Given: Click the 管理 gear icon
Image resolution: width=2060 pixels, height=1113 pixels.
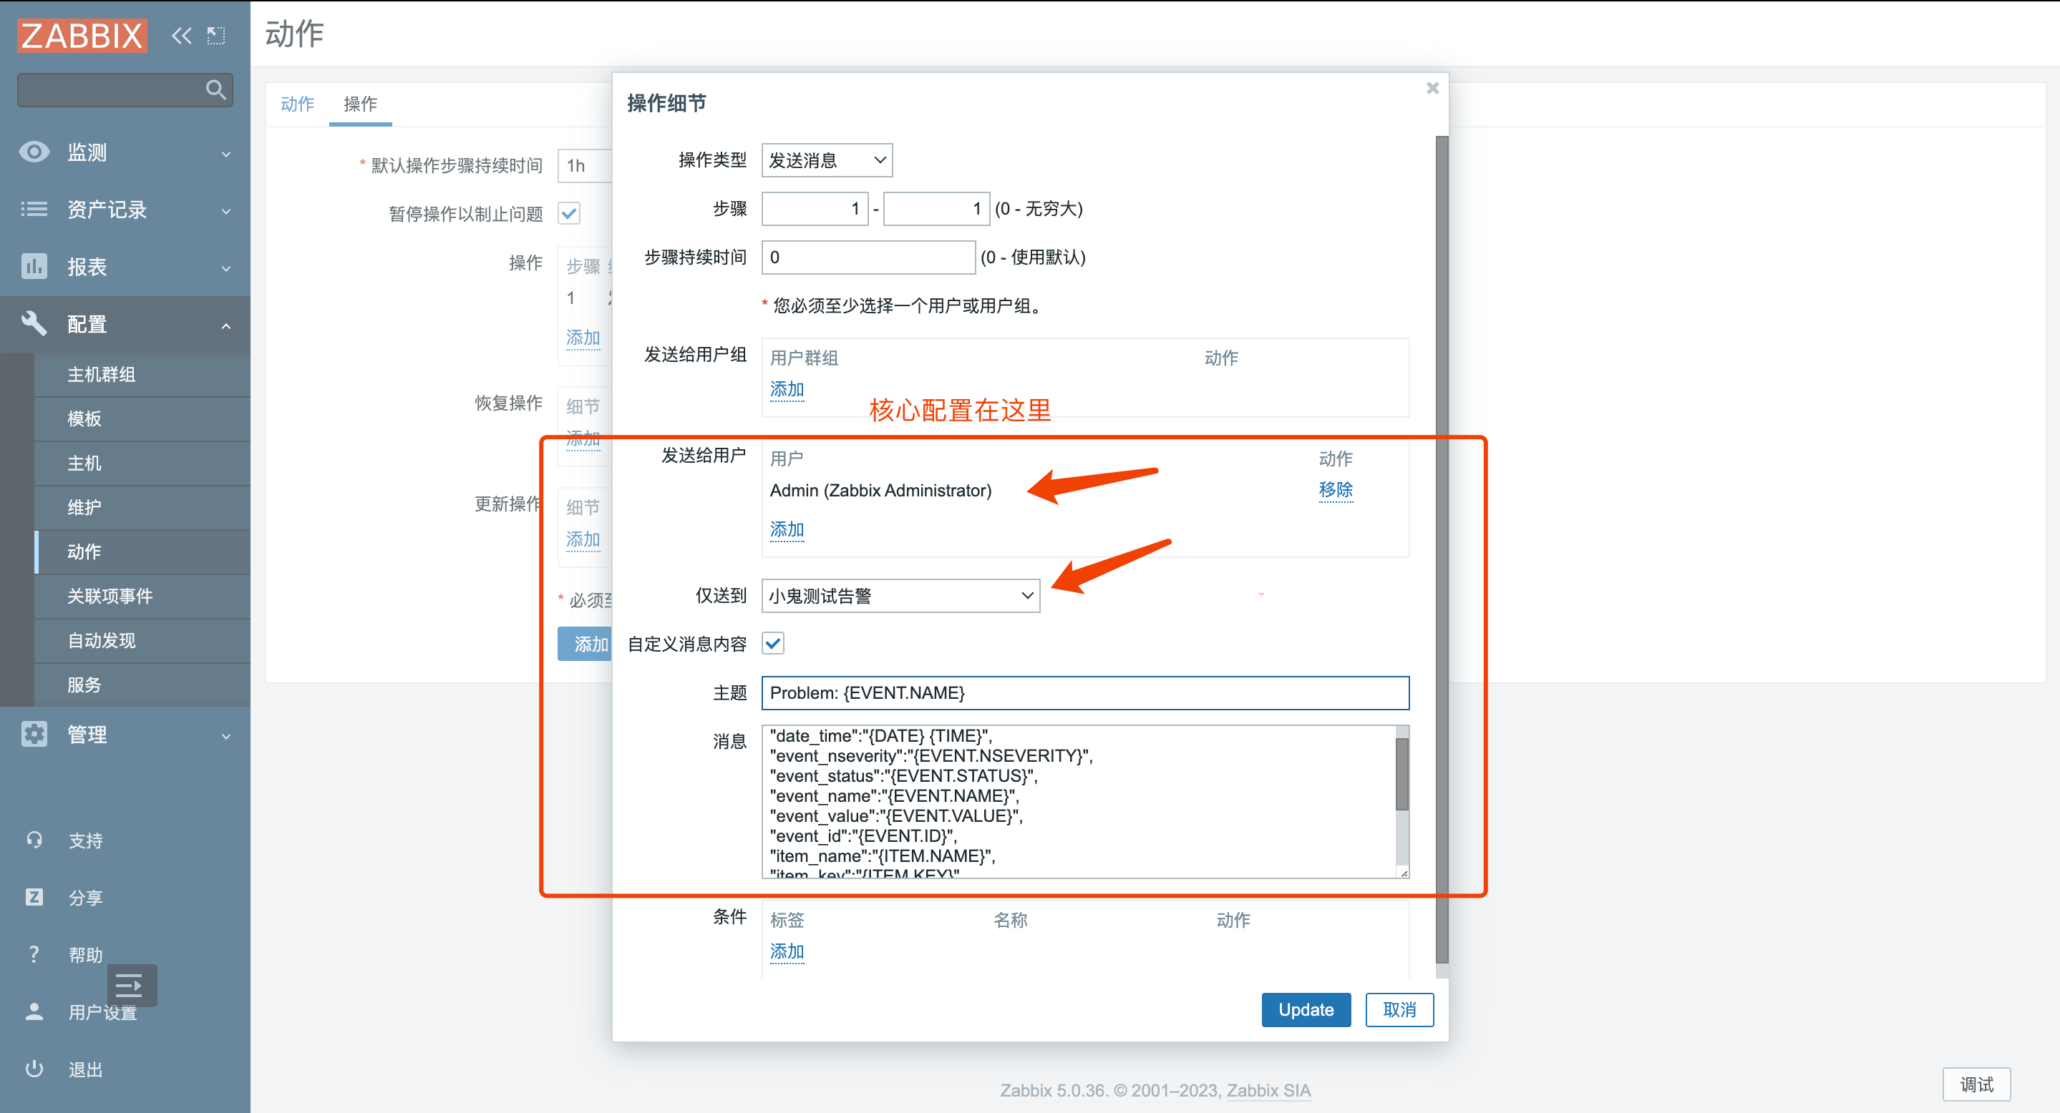Looking at the screenshot, I should point(34,733).
